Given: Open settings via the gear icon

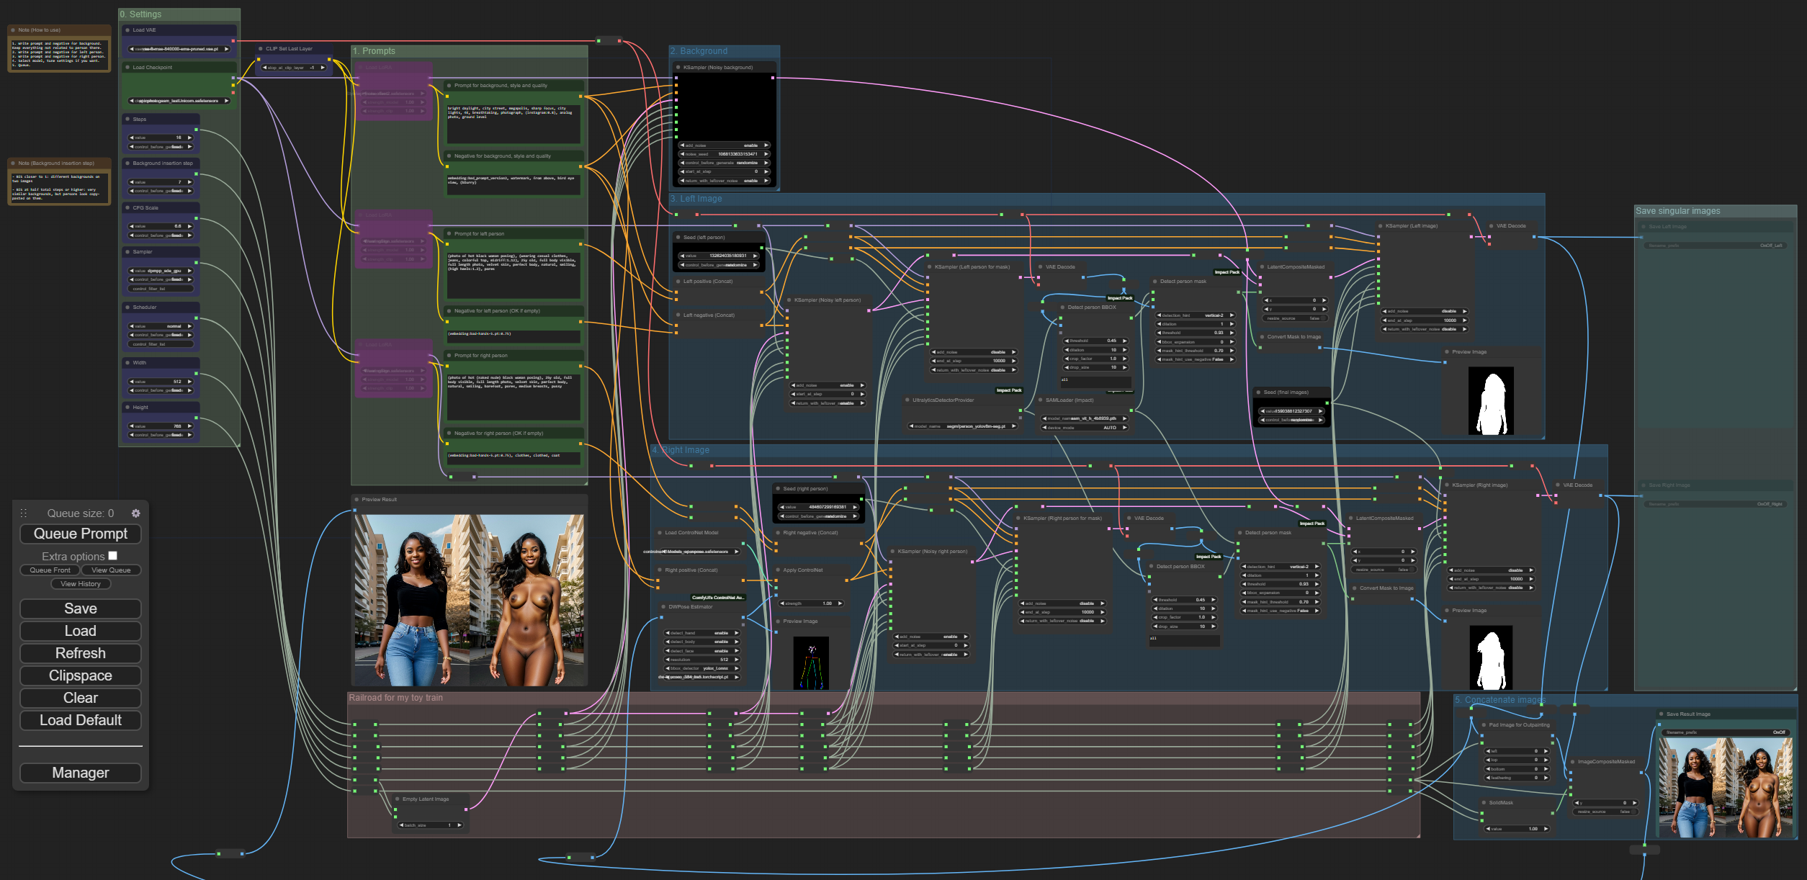Looking at the screenshot, I should [135, 513].
